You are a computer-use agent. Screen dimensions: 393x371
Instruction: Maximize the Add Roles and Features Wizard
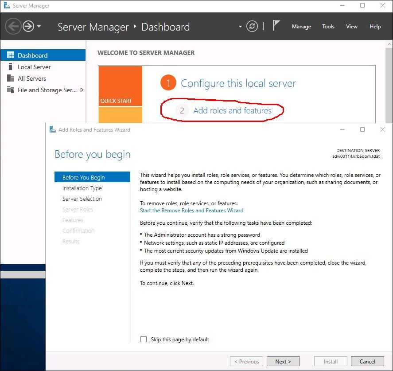pyautogui.click(x=362, y=129)
